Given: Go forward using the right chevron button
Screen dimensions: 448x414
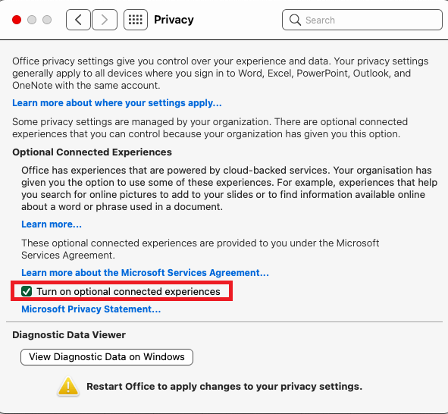Looking at the screenshot, I should [x=105, y=20].
